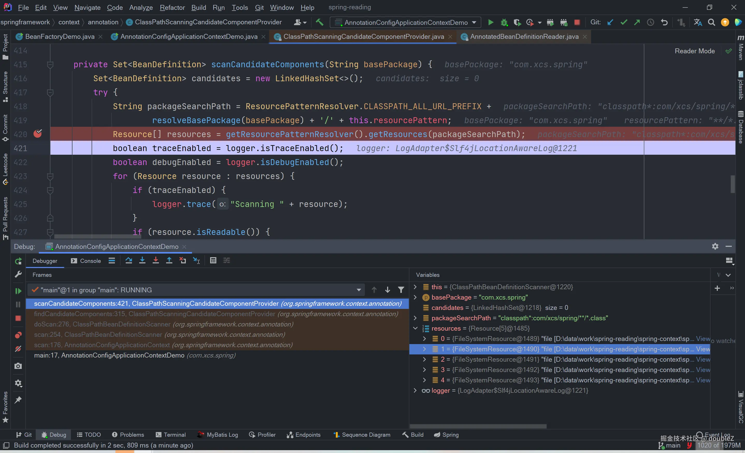Viewport: 745px width, 453px height.
Task: Toggle the Mute Breakpoints icon
Action: (x=18, y=349)
